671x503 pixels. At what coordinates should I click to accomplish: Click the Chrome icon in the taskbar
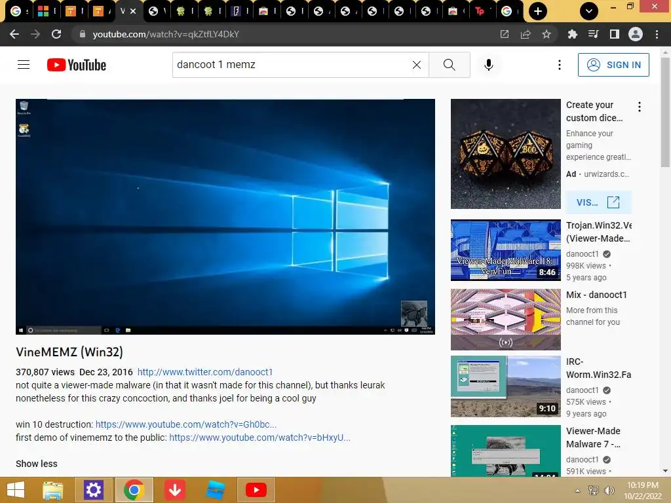(134, 490)
